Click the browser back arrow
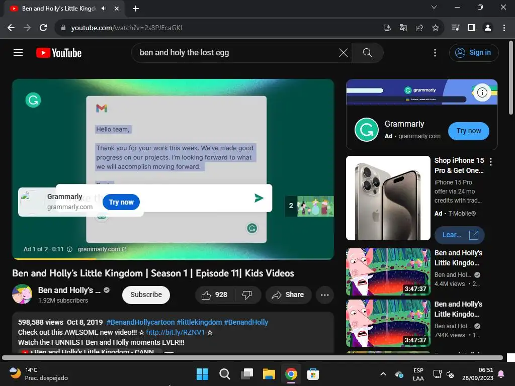This screenshot has width=515, height=386. tap(11, 28)
